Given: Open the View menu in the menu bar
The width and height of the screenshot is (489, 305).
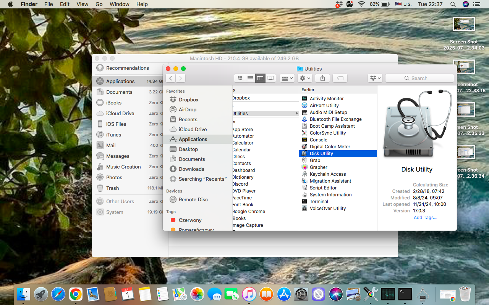Looking at the screenshot, I should pyautogui.click(x=82, y=4).
